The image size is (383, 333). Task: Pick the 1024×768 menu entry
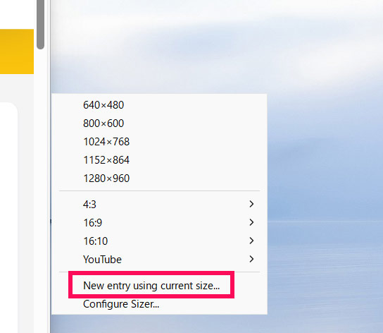pyautogui.click(x=159, y=142)
